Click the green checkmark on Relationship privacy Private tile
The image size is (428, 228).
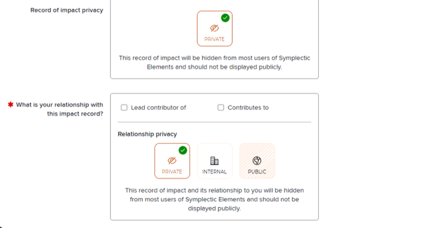coord(183,150)
